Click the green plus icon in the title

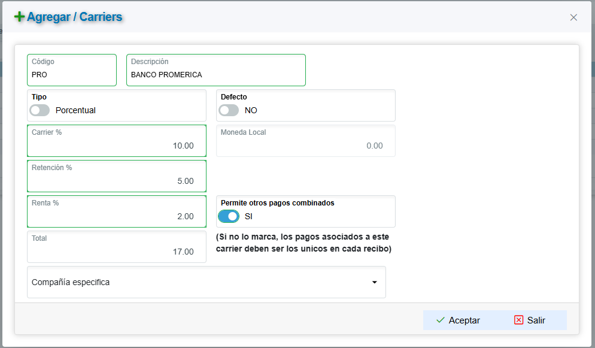pos(19,17)
